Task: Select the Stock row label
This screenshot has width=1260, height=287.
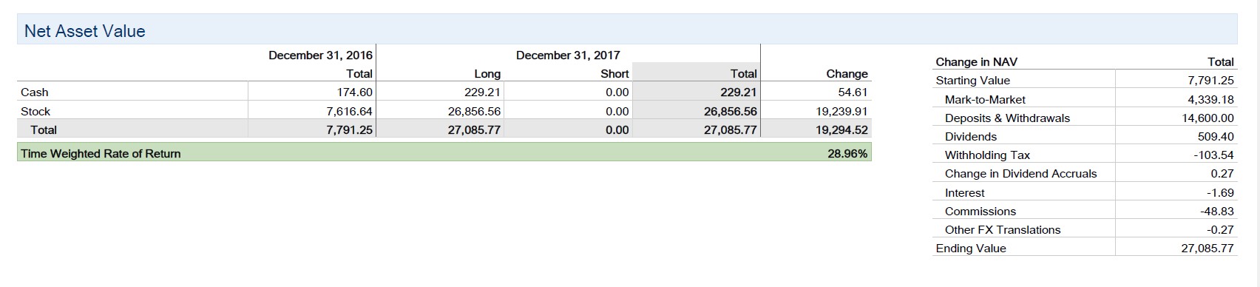Action: pos(35,111)
